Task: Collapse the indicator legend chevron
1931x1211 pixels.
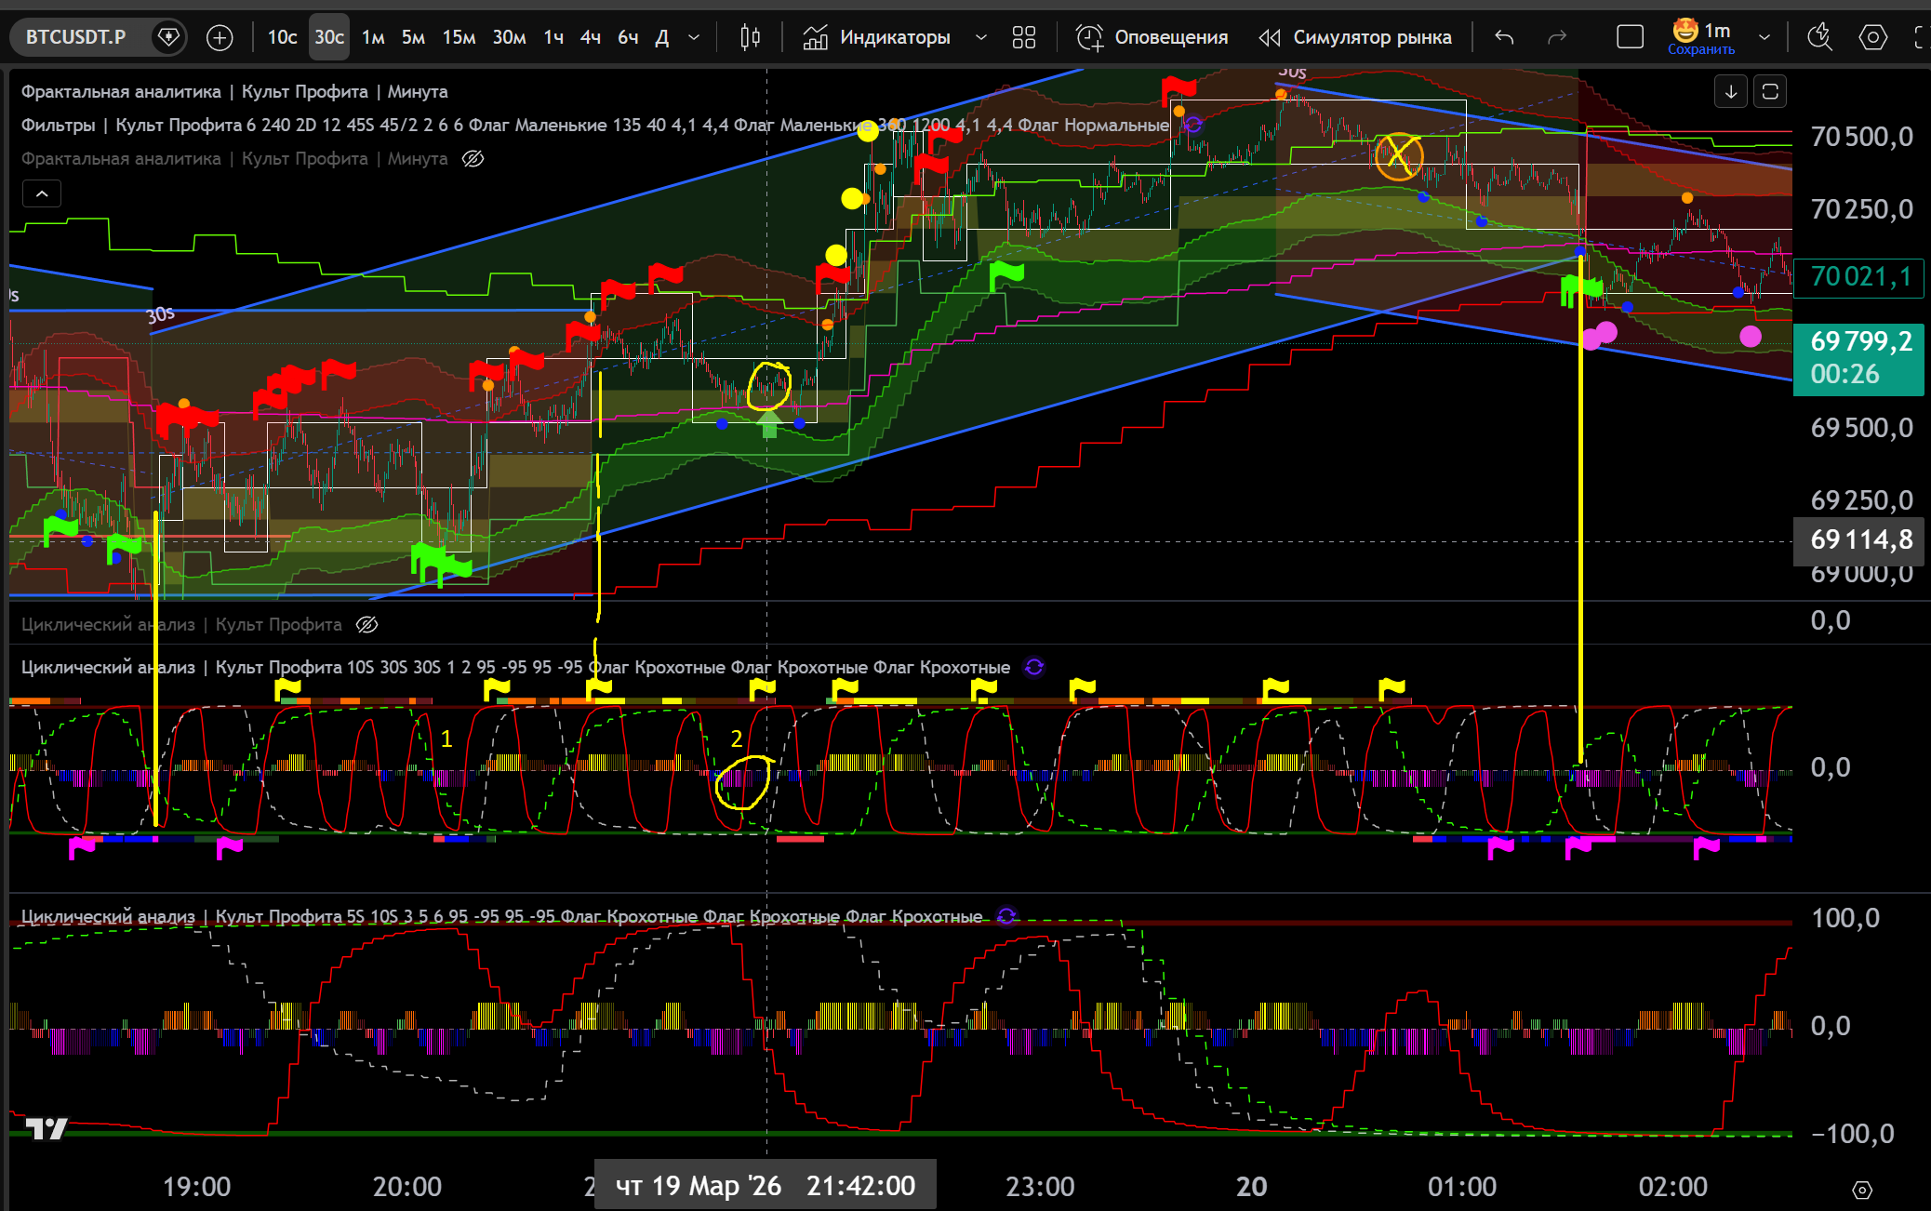Action: point(42,193)
